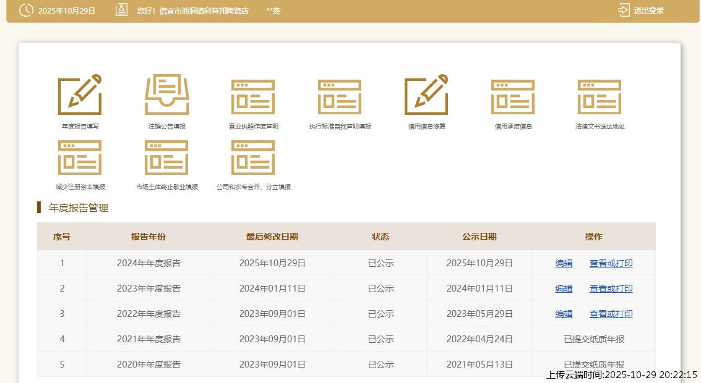Click the clock icon beside the date
The image size is (701, 383).
pos(26,11)
